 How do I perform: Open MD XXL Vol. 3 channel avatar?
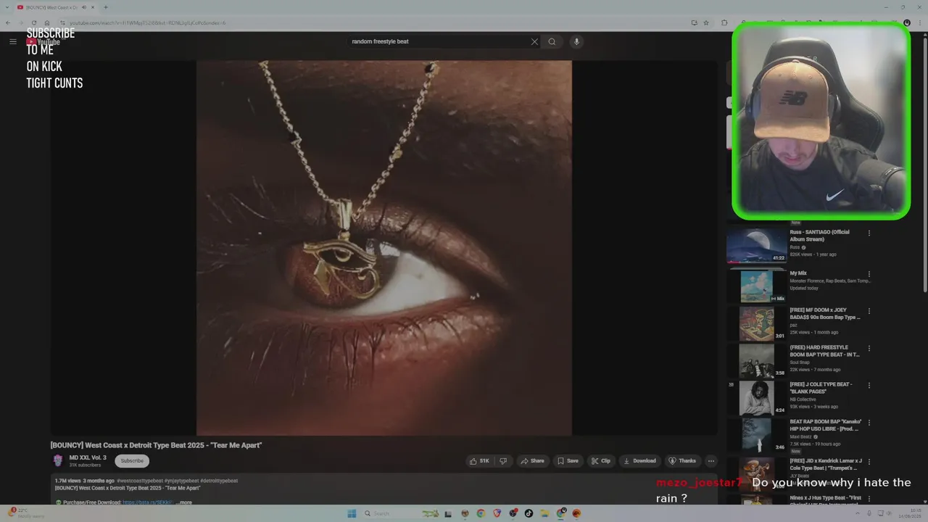click(58, 460)
